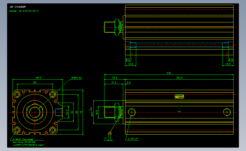
Task: Click the "84.5" width dimension
Action: [x=39, y=78]
